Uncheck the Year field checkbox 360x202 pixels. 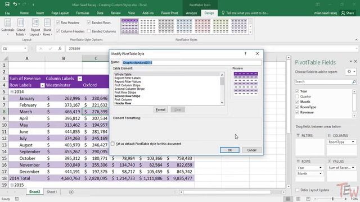(297, 91)
